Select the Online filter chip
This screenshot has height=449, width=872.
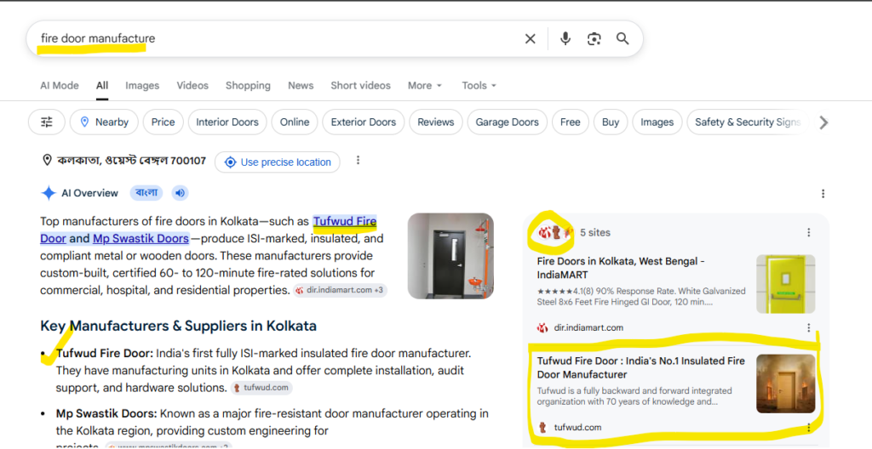point(295,122)
